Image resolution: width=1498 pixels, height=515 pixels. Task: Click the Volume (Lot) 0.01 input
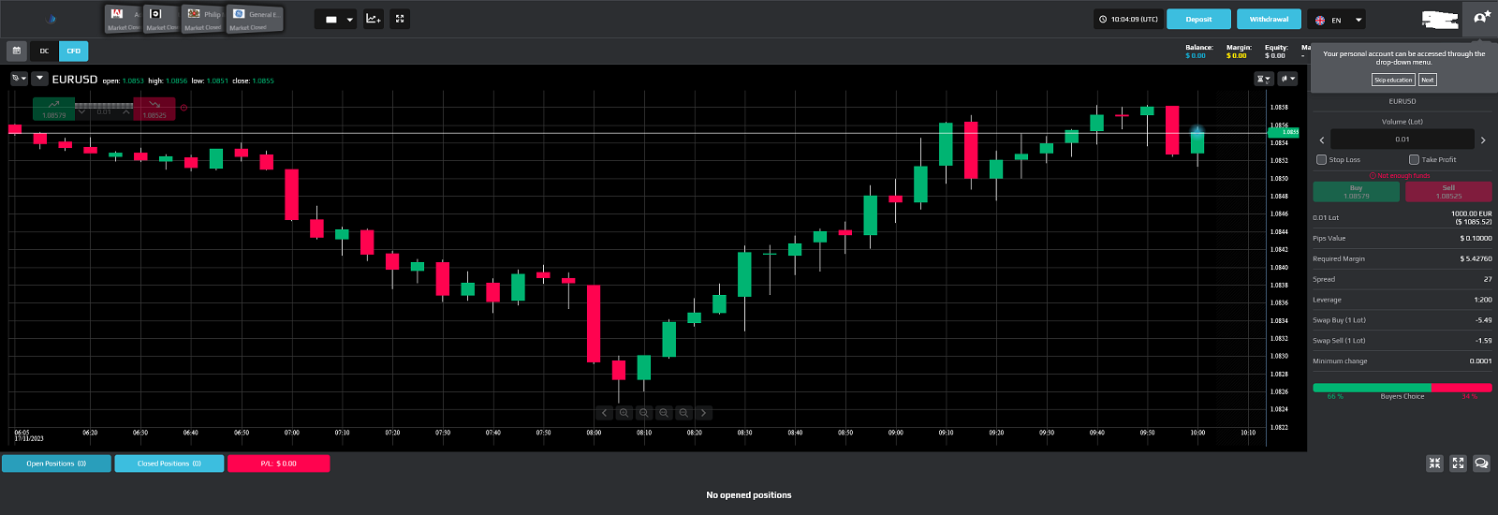click(1402, 140)
